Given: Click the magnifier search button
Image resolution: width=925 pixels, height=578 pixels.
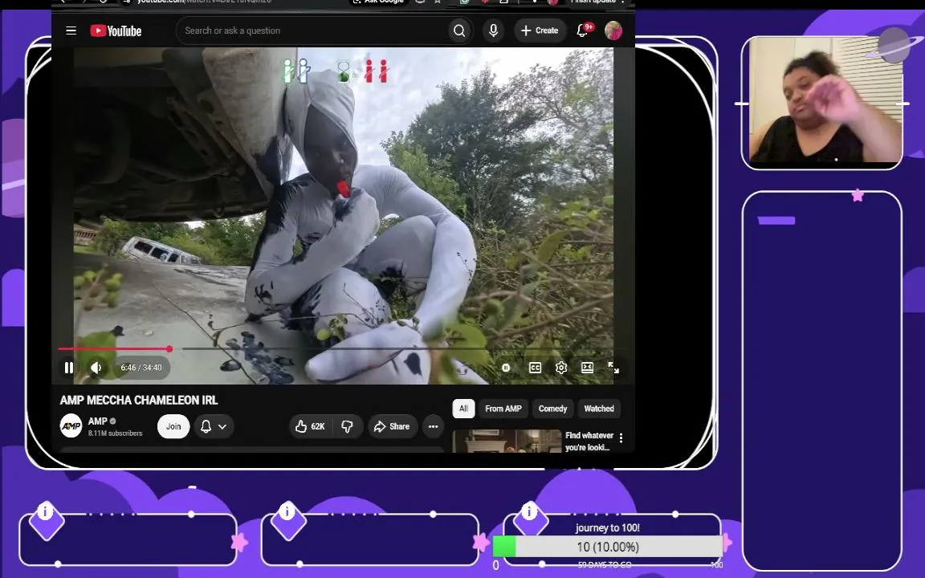Looking at the screenshot, I should coord(459,31).
